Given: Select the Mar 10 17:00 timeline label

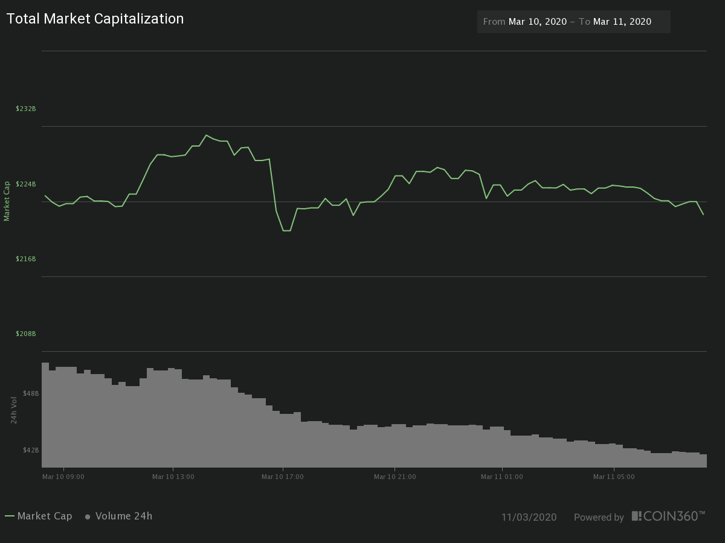Looking at the screenshot, I should tap(283, 477).
